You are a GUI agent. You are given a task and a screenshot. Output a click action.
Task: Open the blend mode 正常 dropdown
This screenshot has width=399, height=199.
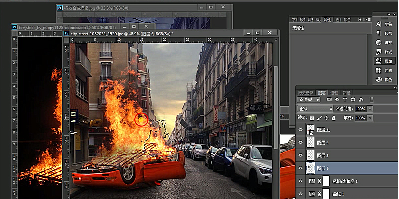click(x=315, y=109)
